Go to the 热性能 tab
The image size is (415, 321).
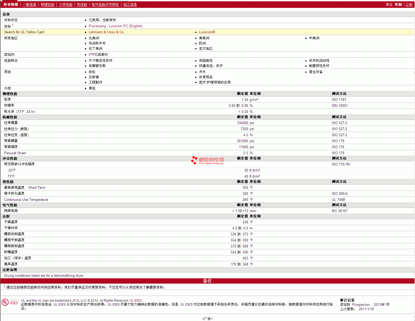(x=82, y=5)
